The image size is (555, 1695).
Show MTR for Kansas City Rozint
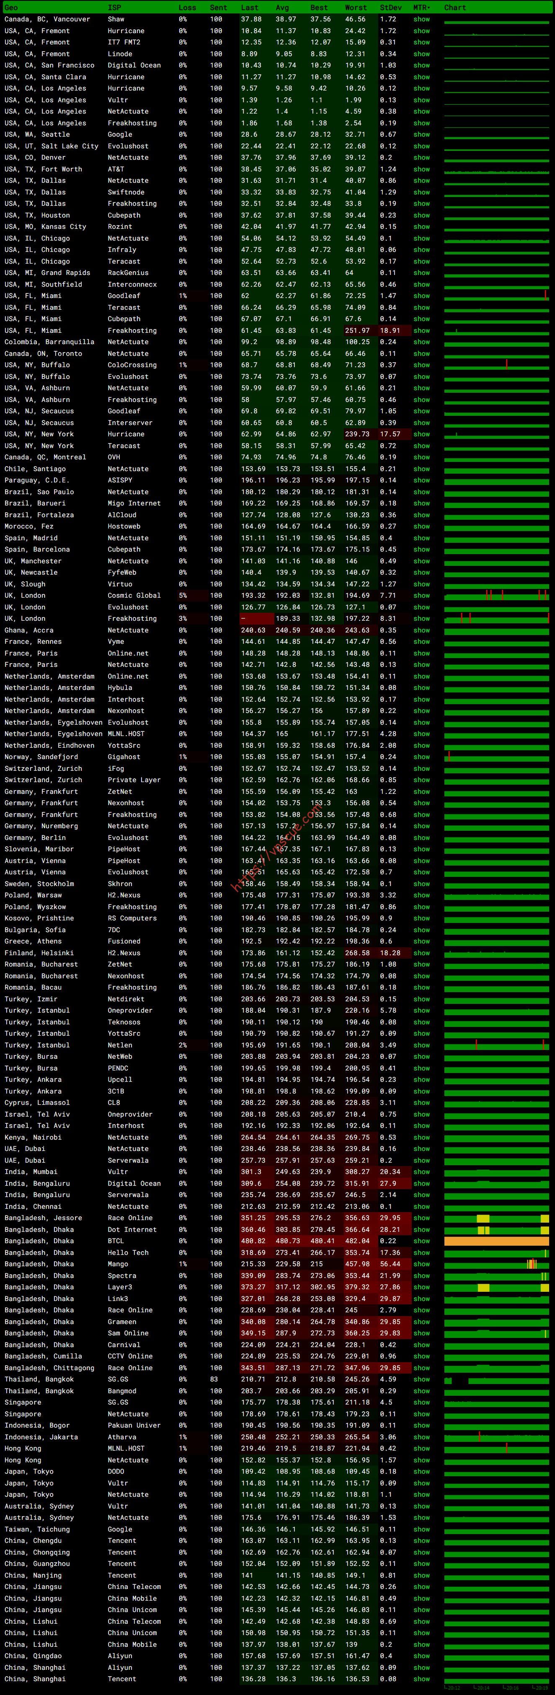pyautogui.click(x=421, y=227)
